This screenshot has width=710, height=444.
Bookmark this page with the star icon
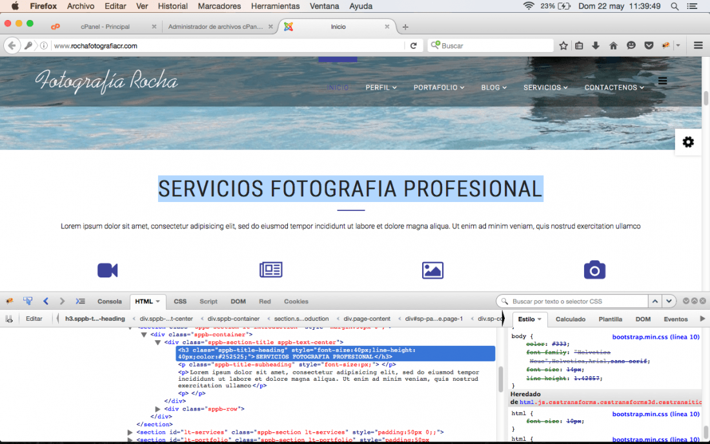[x=563, y=46]
